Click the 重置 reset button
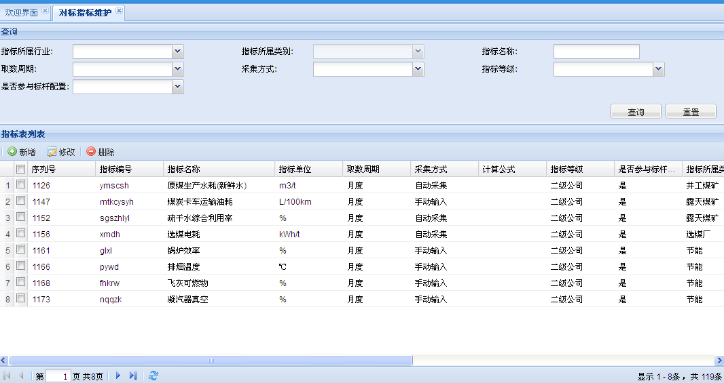Image resolution: width=724 pixels, height=383 pixels. click(x=691, y=112)
